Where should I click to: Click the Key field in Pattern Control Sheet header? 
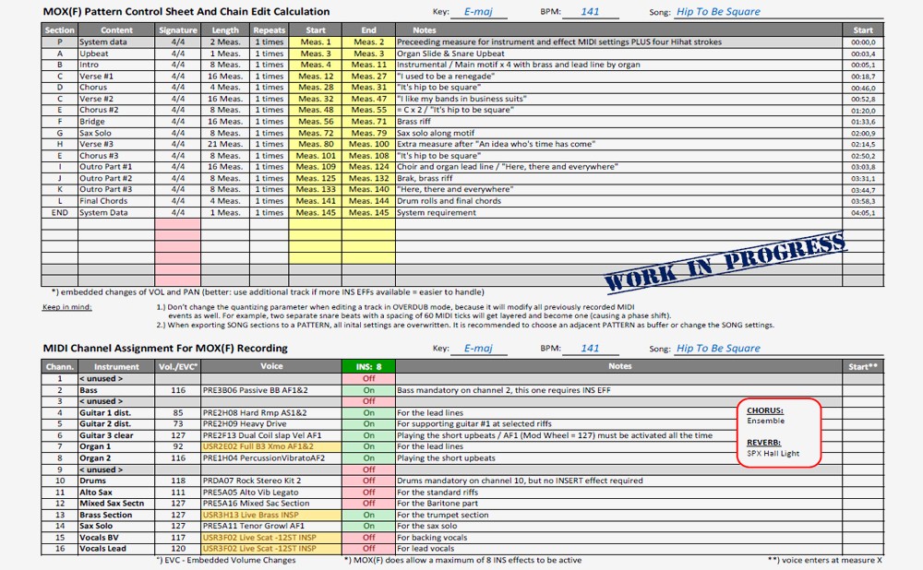[478, 12]
